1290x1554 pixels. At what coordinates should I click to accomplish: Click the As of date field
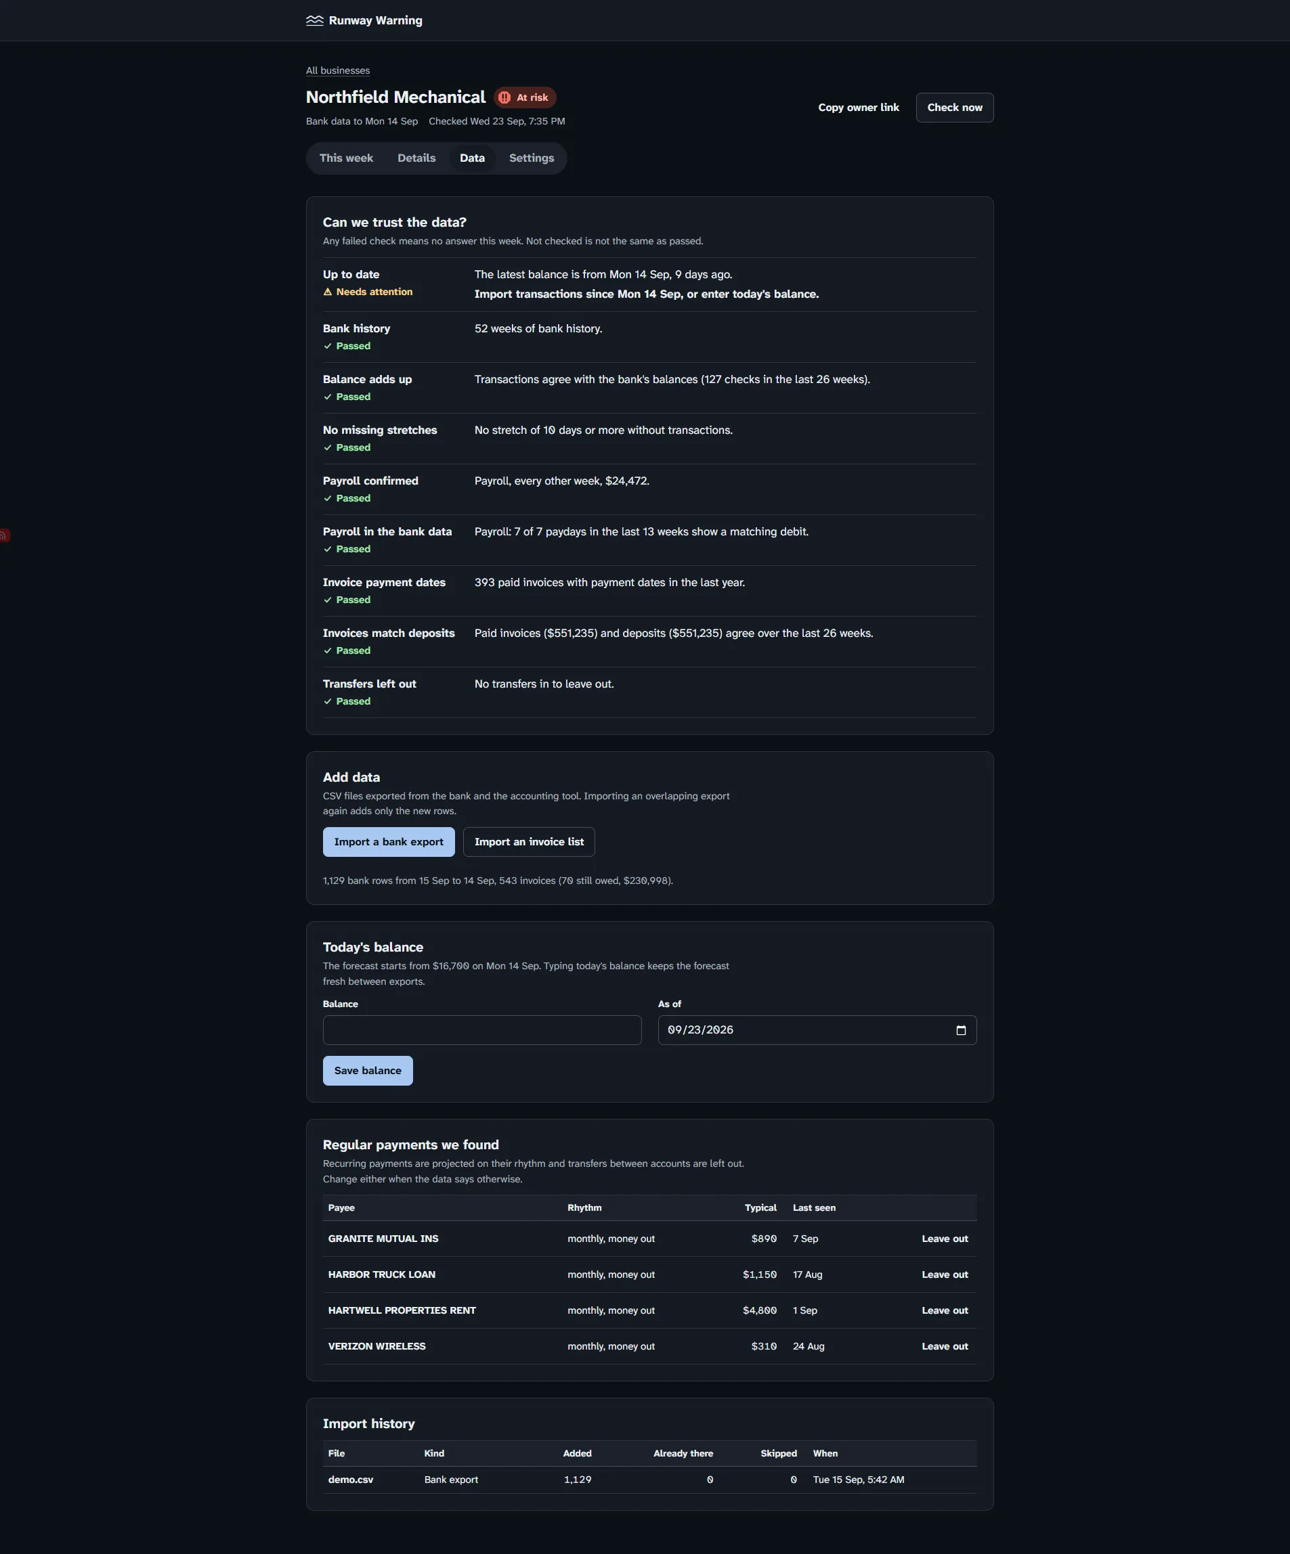point(817,1030)
